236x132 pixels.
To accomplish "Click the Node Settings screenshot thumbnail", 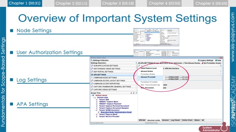I will (156, 37).
